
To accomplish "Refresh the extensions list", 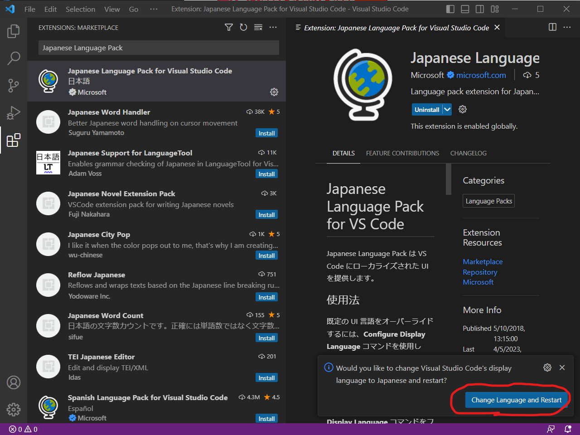I will 243,28.
